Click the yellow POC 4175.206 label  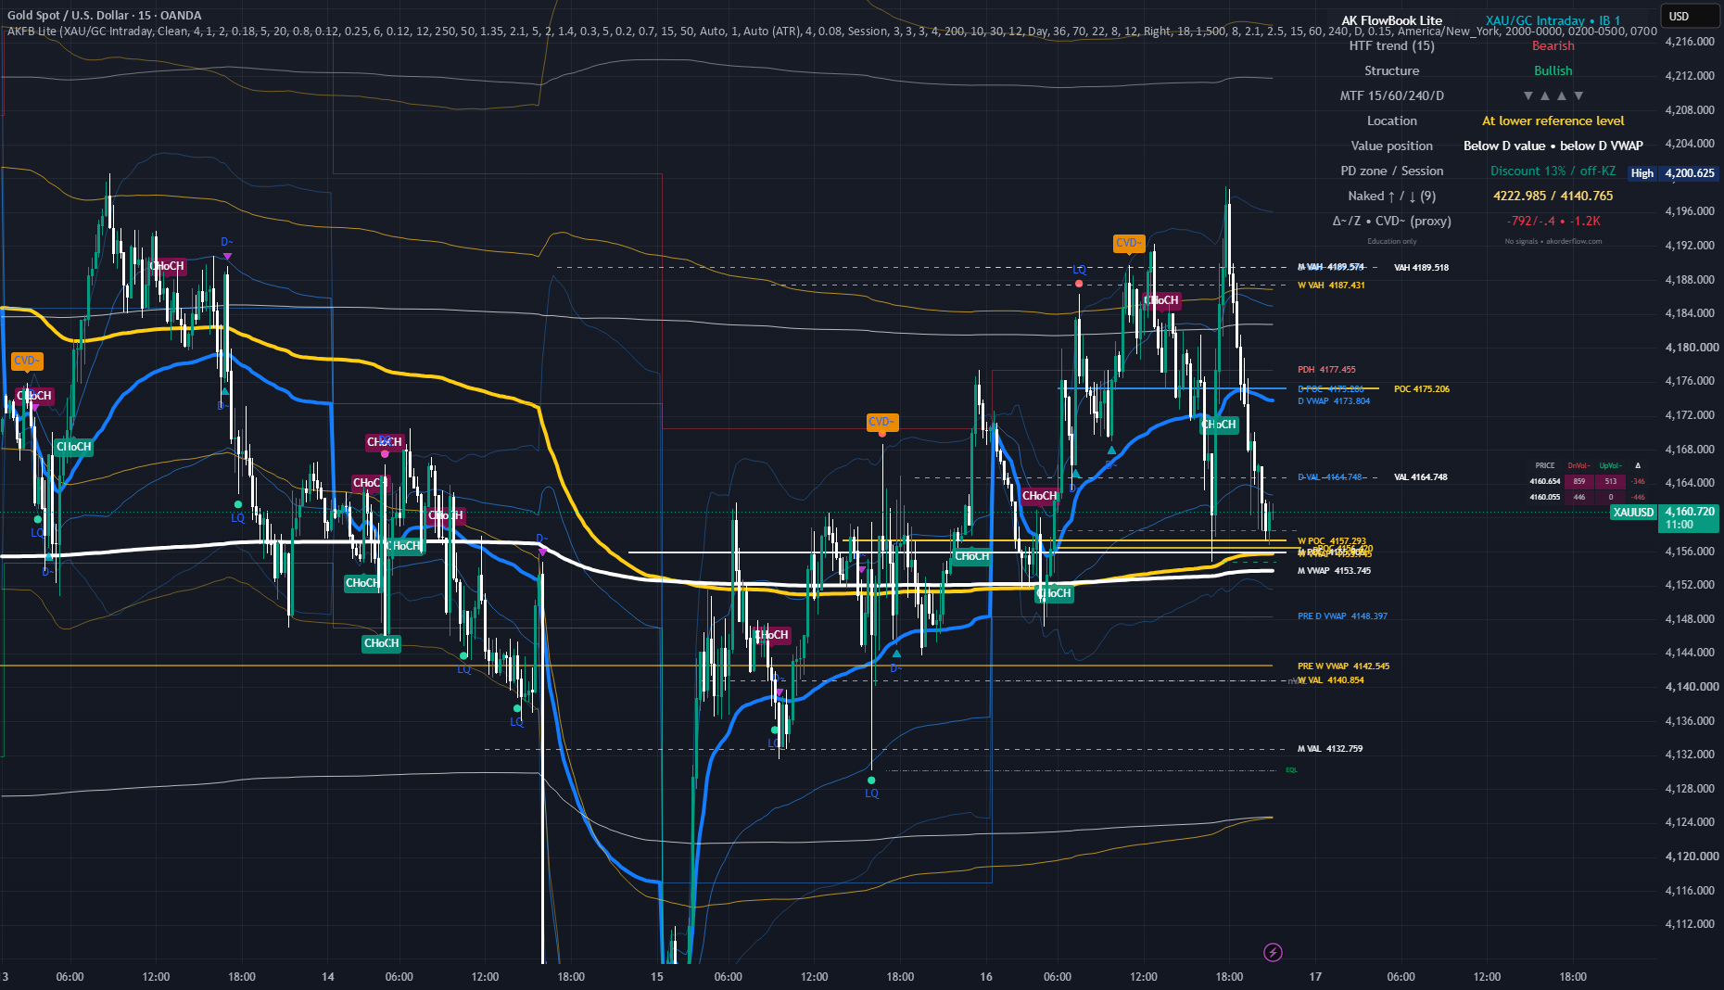tap(1422, 389)
